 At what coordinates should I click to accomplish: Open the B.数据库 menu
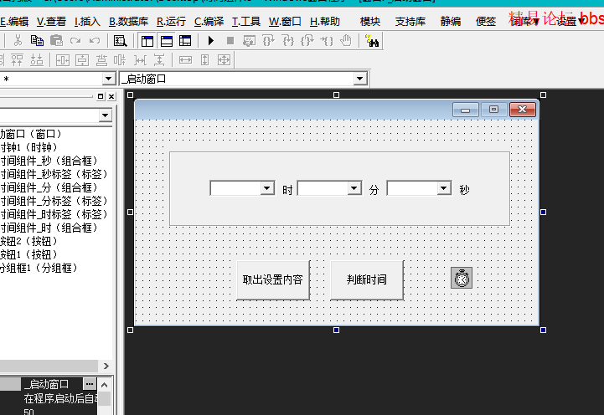[128, 21]
